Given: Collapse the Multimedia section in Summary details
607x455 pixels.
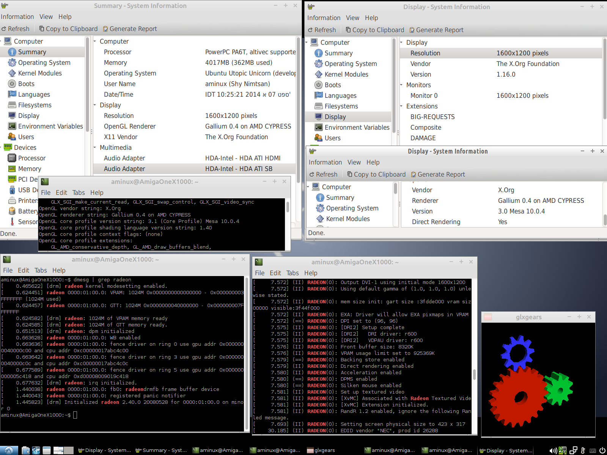Looking at the screenshot, I should pyautogui.click(x=95, y=147).
